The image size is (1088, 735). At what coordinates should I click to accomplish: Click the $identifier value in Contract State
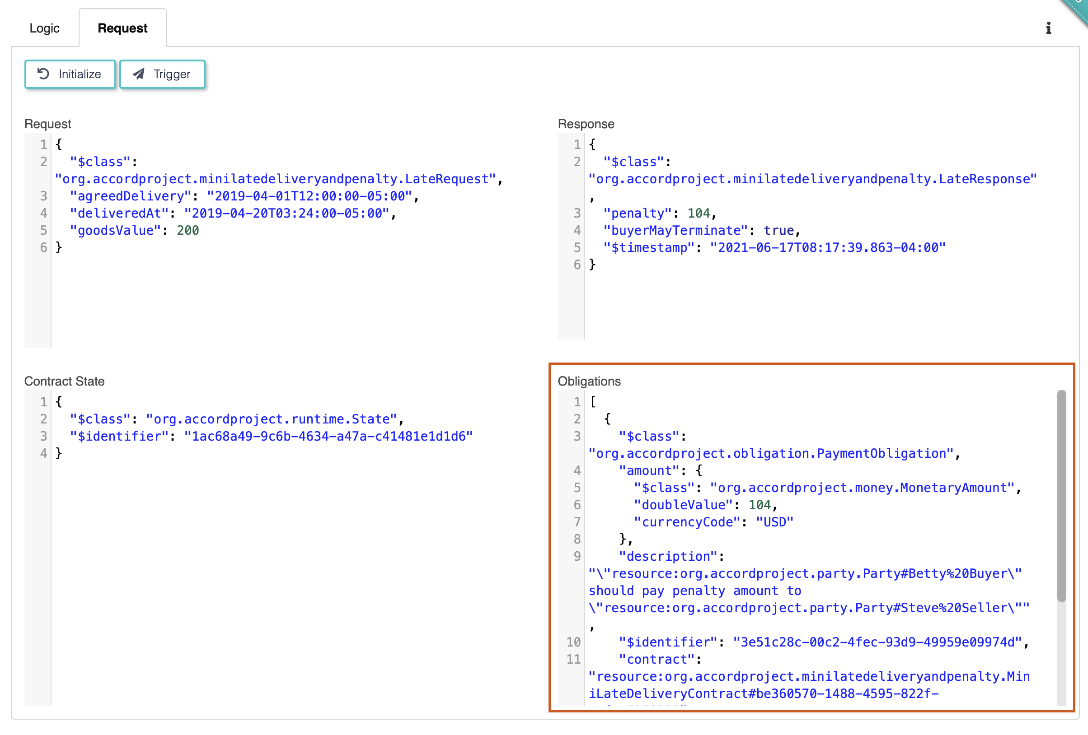coord(328,436)
